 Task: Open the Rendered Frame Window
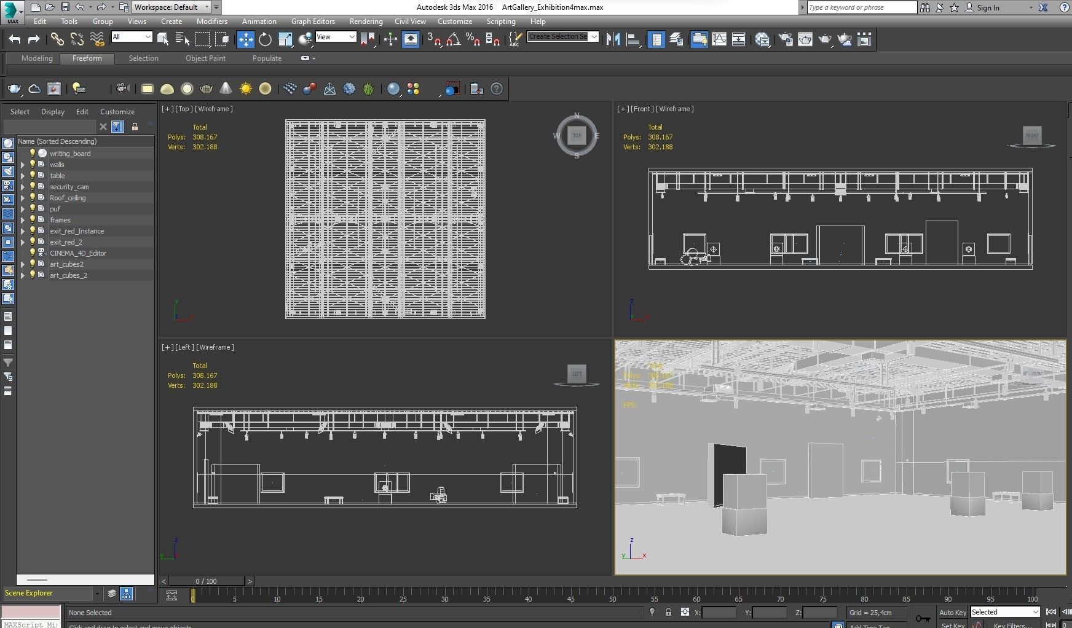(x=805, y=40)
